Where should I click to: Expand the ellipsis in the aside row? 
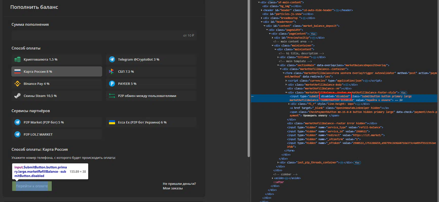click(x=286, y=178)
